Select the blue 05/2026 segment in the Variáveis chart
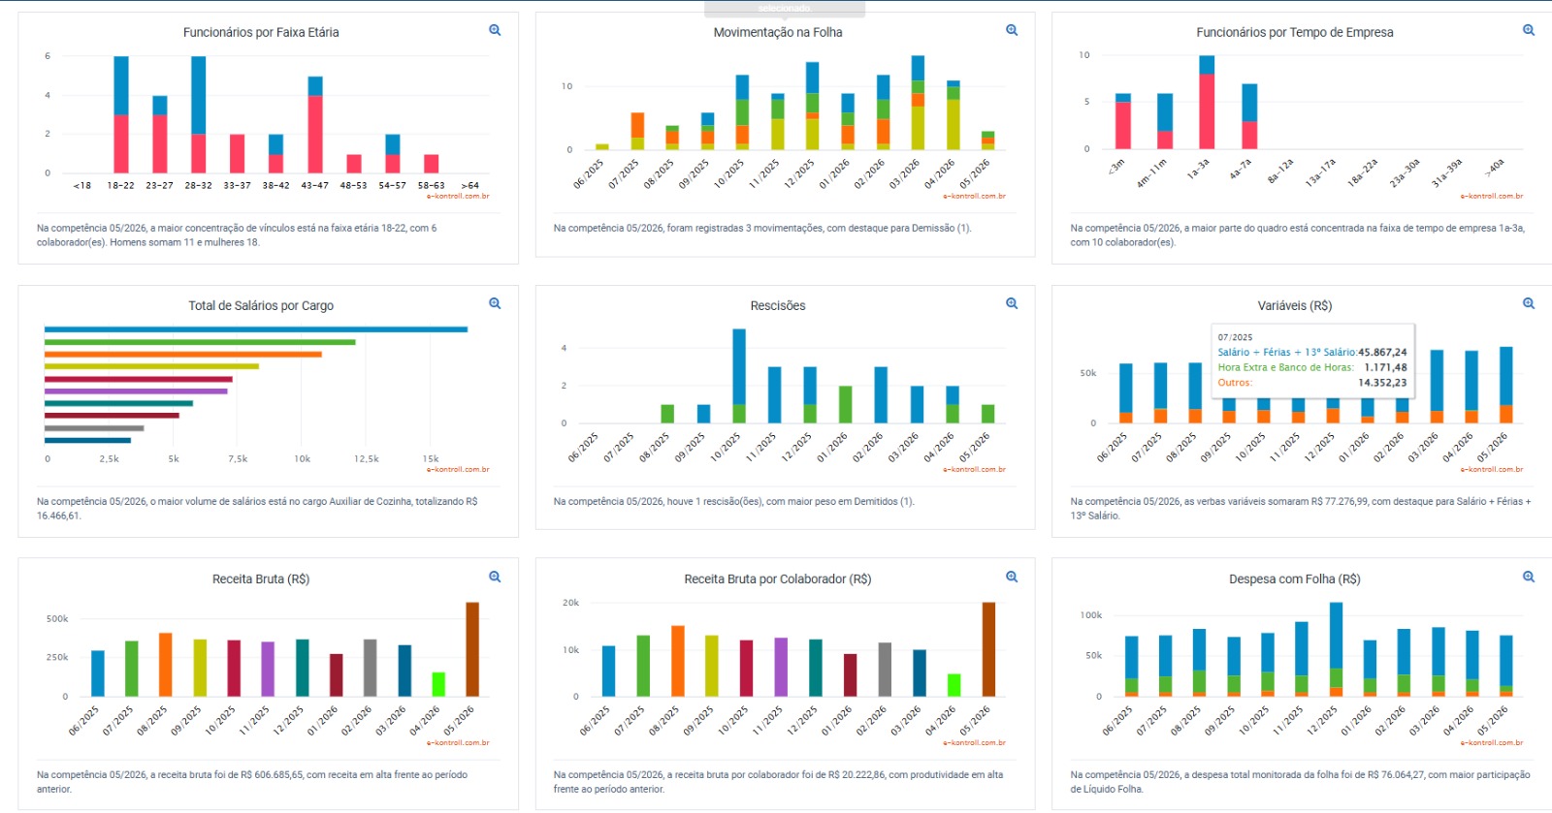 1506,376
